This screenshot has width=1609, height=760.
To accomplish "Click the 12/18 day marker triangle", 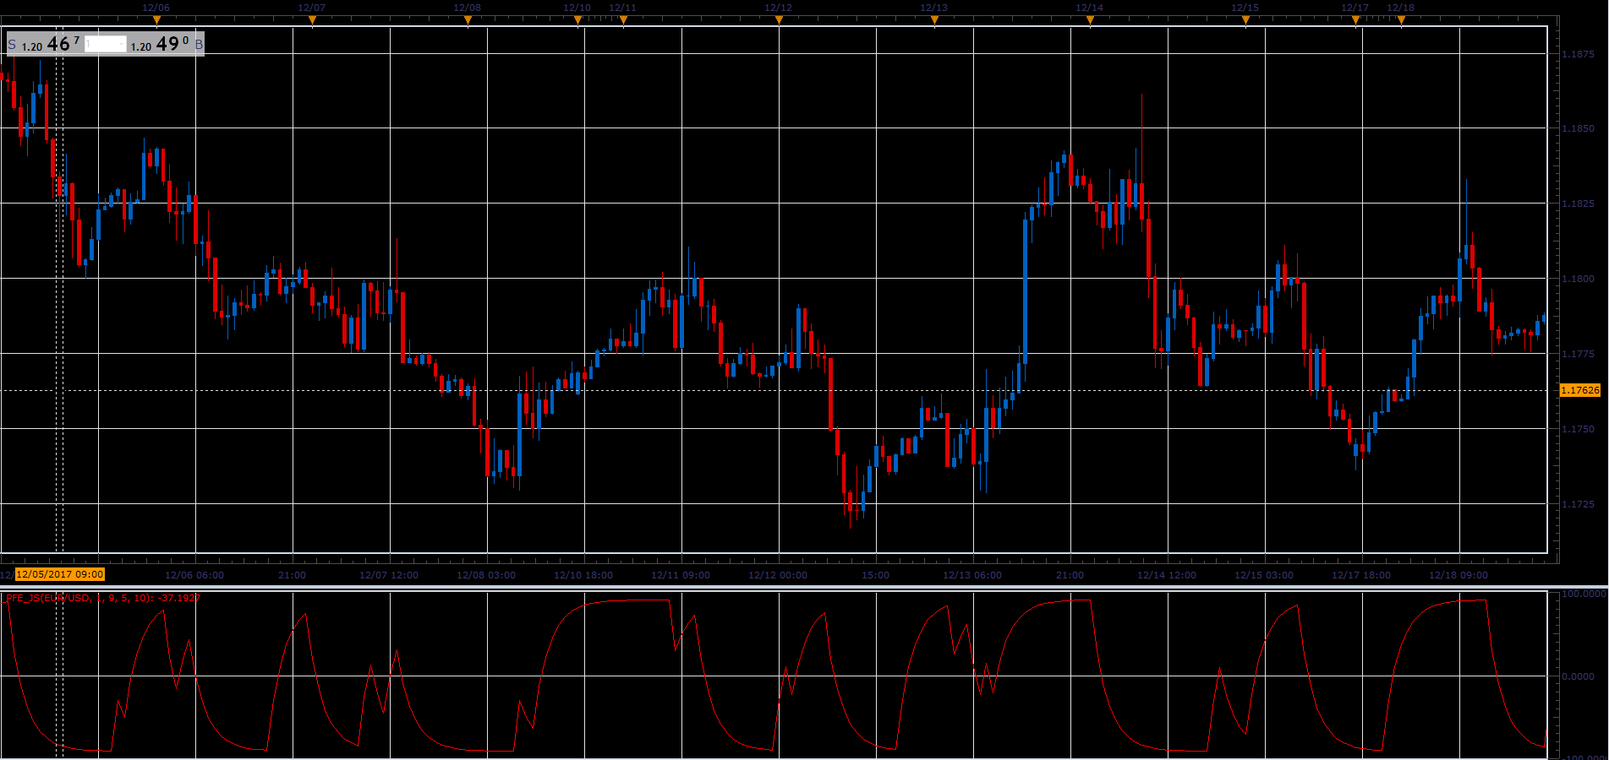I will [1401, 21].
